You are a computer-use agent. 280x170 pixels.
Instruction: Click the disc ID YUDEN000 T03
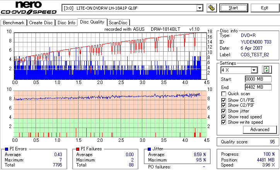[x=256, y=42]
